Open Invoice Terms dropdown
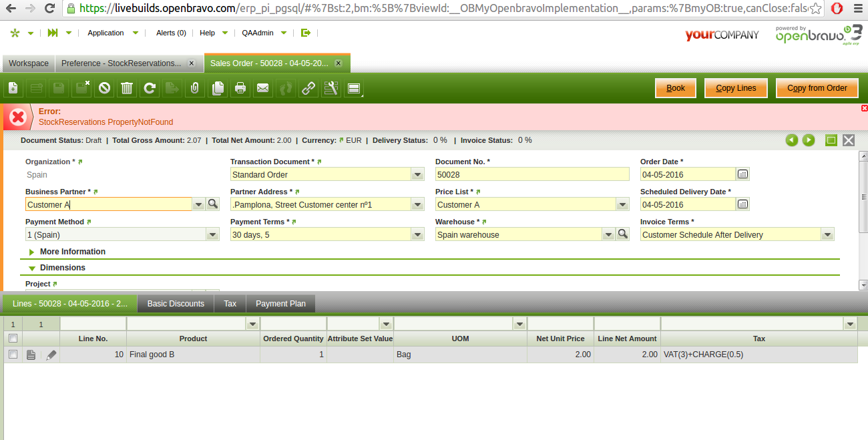 (828, 234)
